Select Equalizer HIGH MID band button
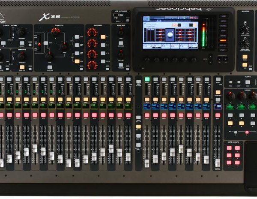This screenshot has width=257, height=199. coord(77,45)
